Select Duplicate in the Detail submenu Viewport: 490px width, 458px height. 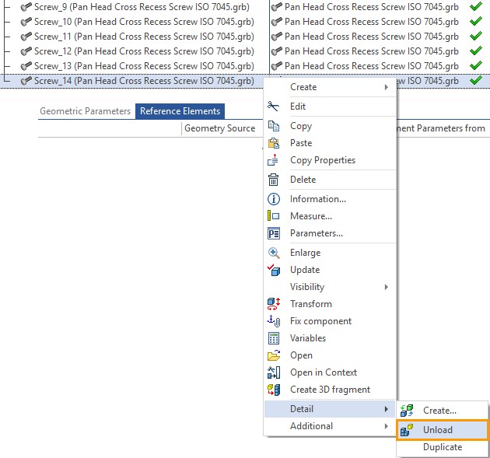443,447
